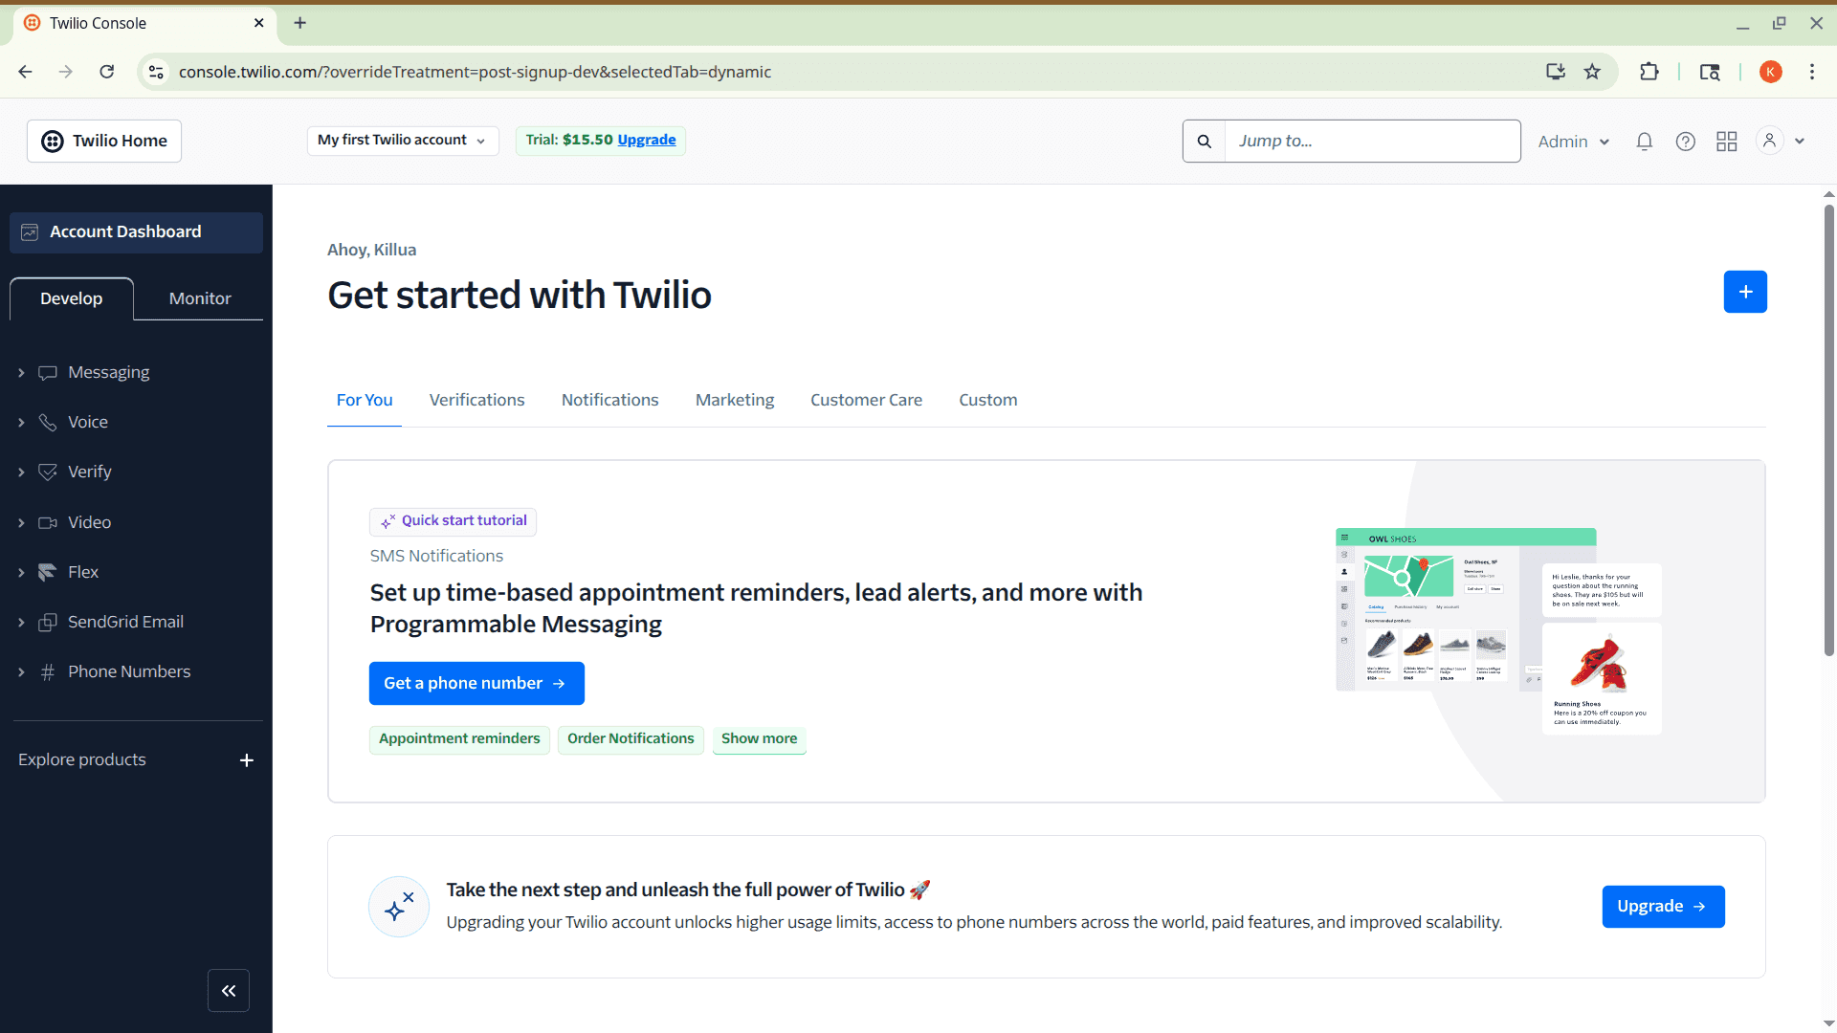
Task: Bookmark this page with star icon
Action: [1592, 72]
